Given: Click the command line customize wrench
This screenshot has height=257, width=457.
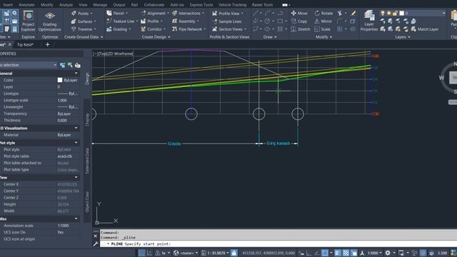Looking at the screenshot, I should (x=96, y=244).
